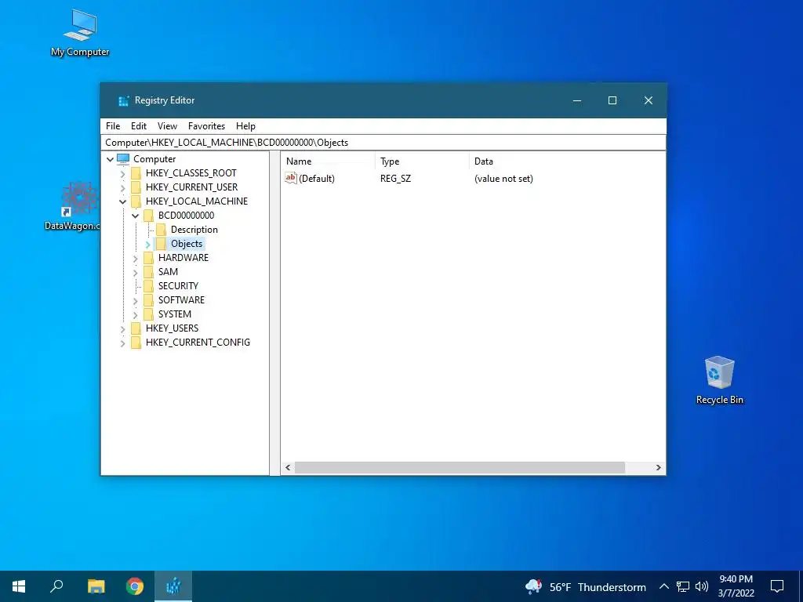Expand the SAM key chevron
Screen dimensions: 803x602
point(135,272)
